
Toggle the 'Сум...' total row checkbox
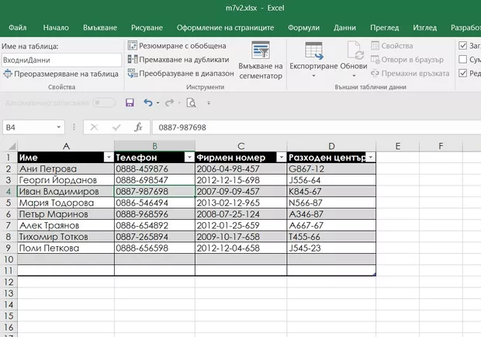(x=463, y=59)
